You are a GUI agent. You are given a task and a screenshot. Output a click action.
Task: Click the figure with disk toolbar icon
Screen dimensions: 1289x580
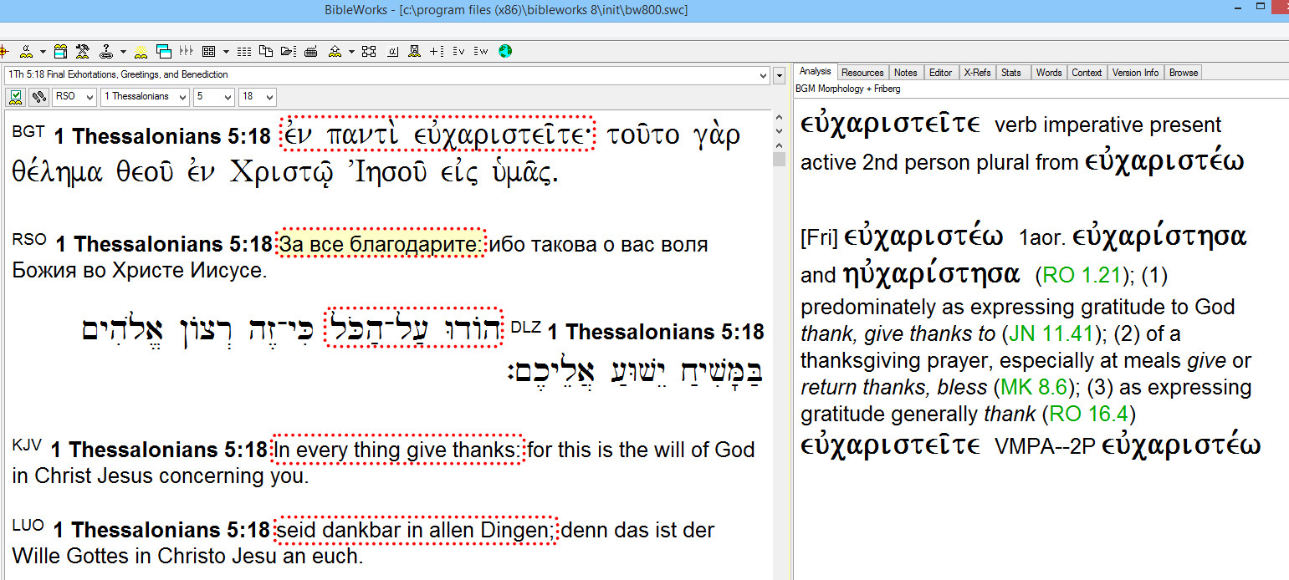(414, 51)
